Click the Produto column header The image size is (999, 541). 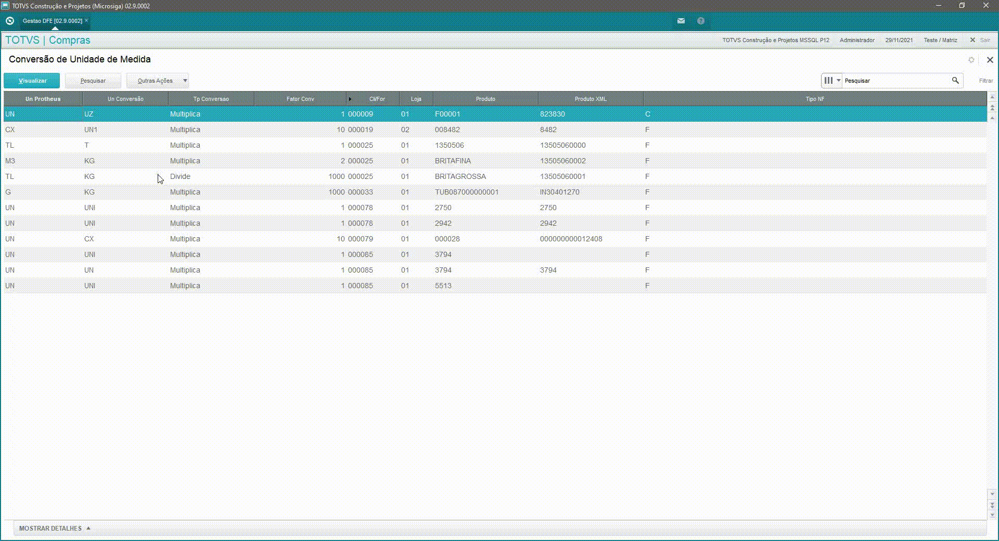(x=485, y=99)
